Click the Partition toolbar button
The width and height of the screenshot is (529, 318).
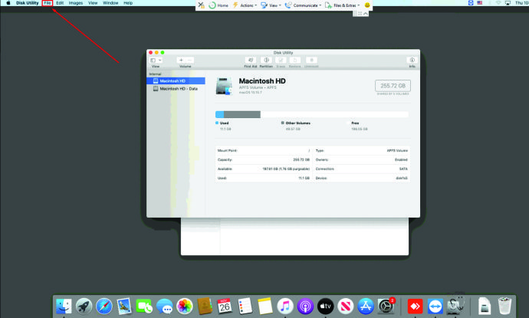[266, 61]
